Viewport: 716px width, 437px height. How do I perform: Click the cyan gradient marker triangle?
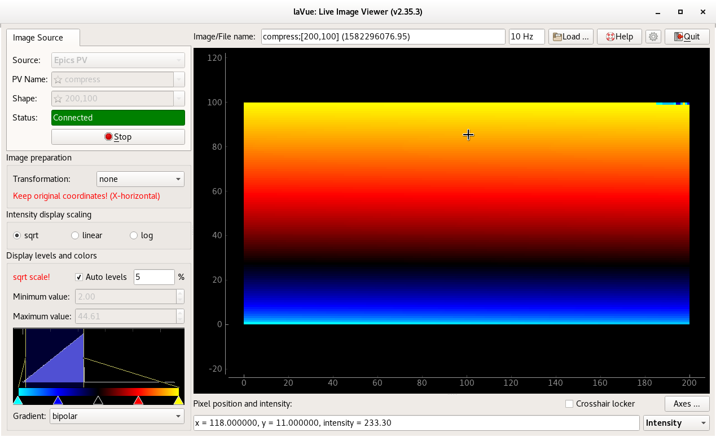(18, 400)
